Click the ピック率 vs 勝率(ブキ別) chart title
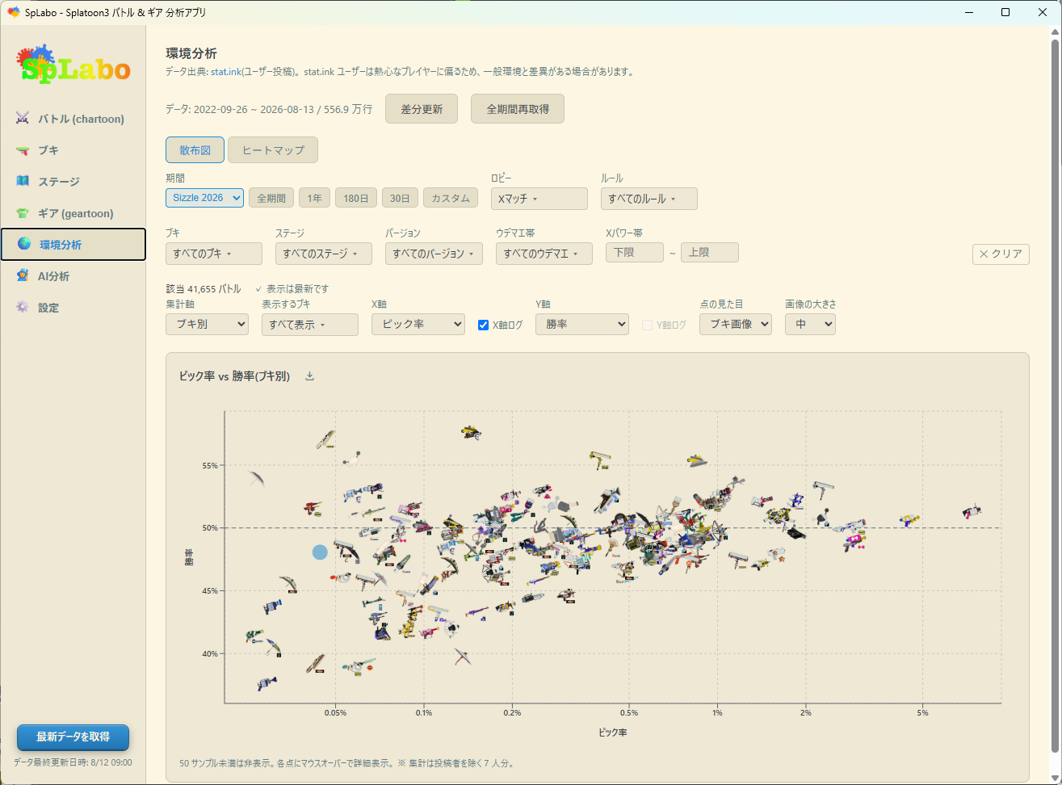This screenshot has height=785, width=1062. [234, 376]
